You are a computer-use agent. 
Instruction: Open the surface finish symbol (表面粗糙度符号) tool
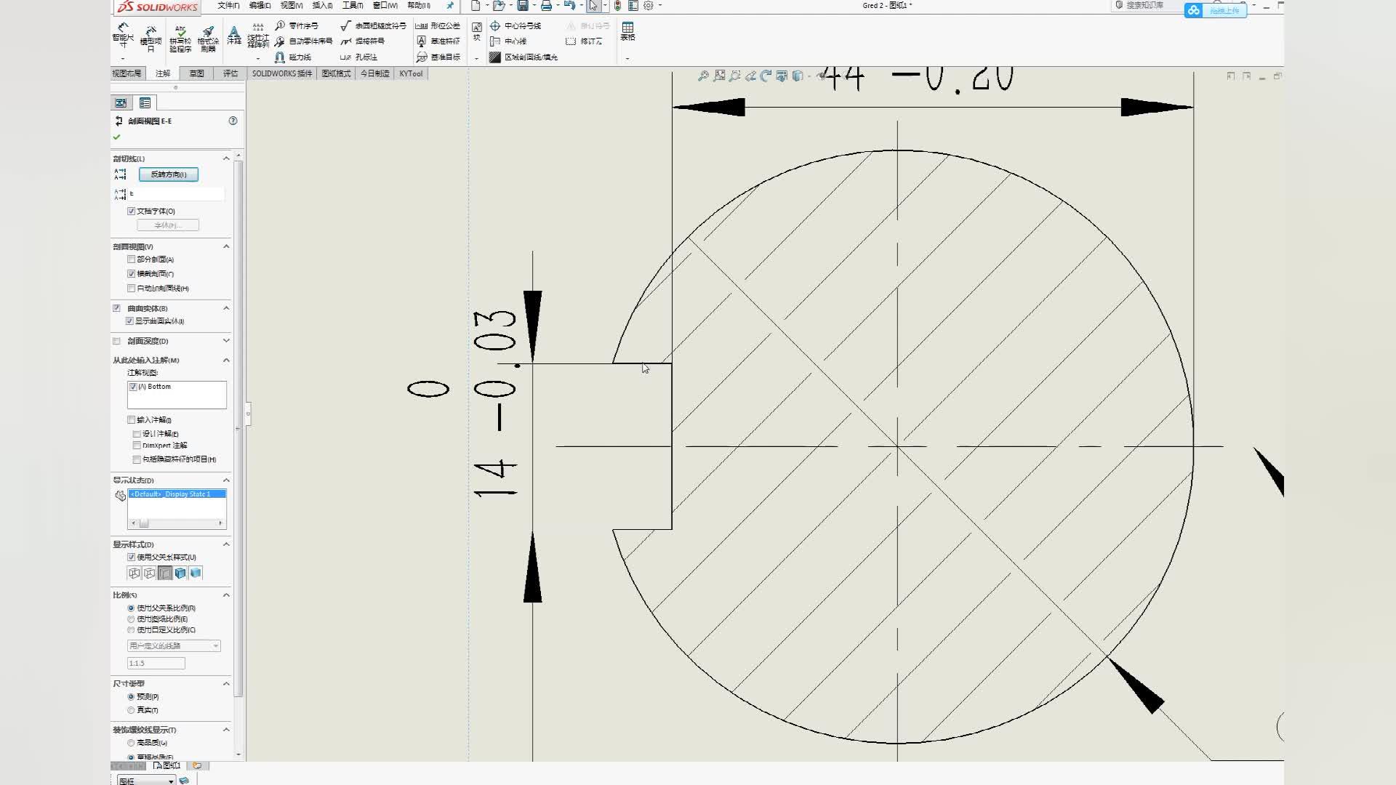373,25
